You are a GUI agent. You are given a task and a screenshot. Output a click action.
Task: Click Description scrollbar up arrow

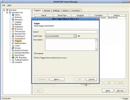tap(96, 40)
